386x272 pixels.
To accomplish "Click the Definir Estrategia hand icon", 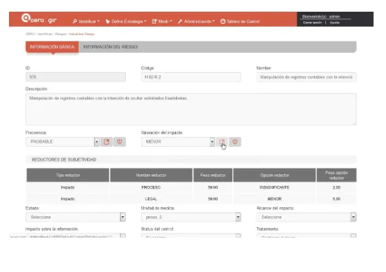I will pos(108,21).
